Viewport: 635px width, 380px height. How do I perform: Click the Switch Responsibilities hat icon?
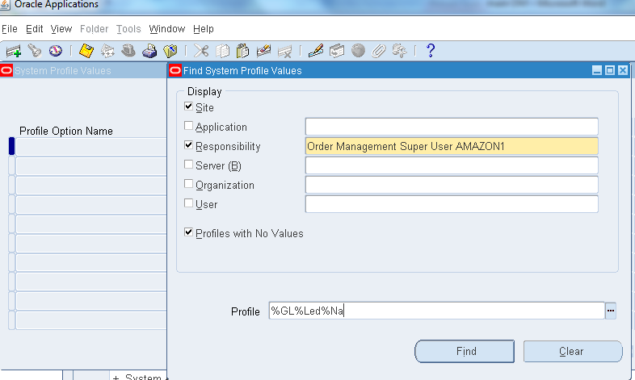click(x=128, y=51)
